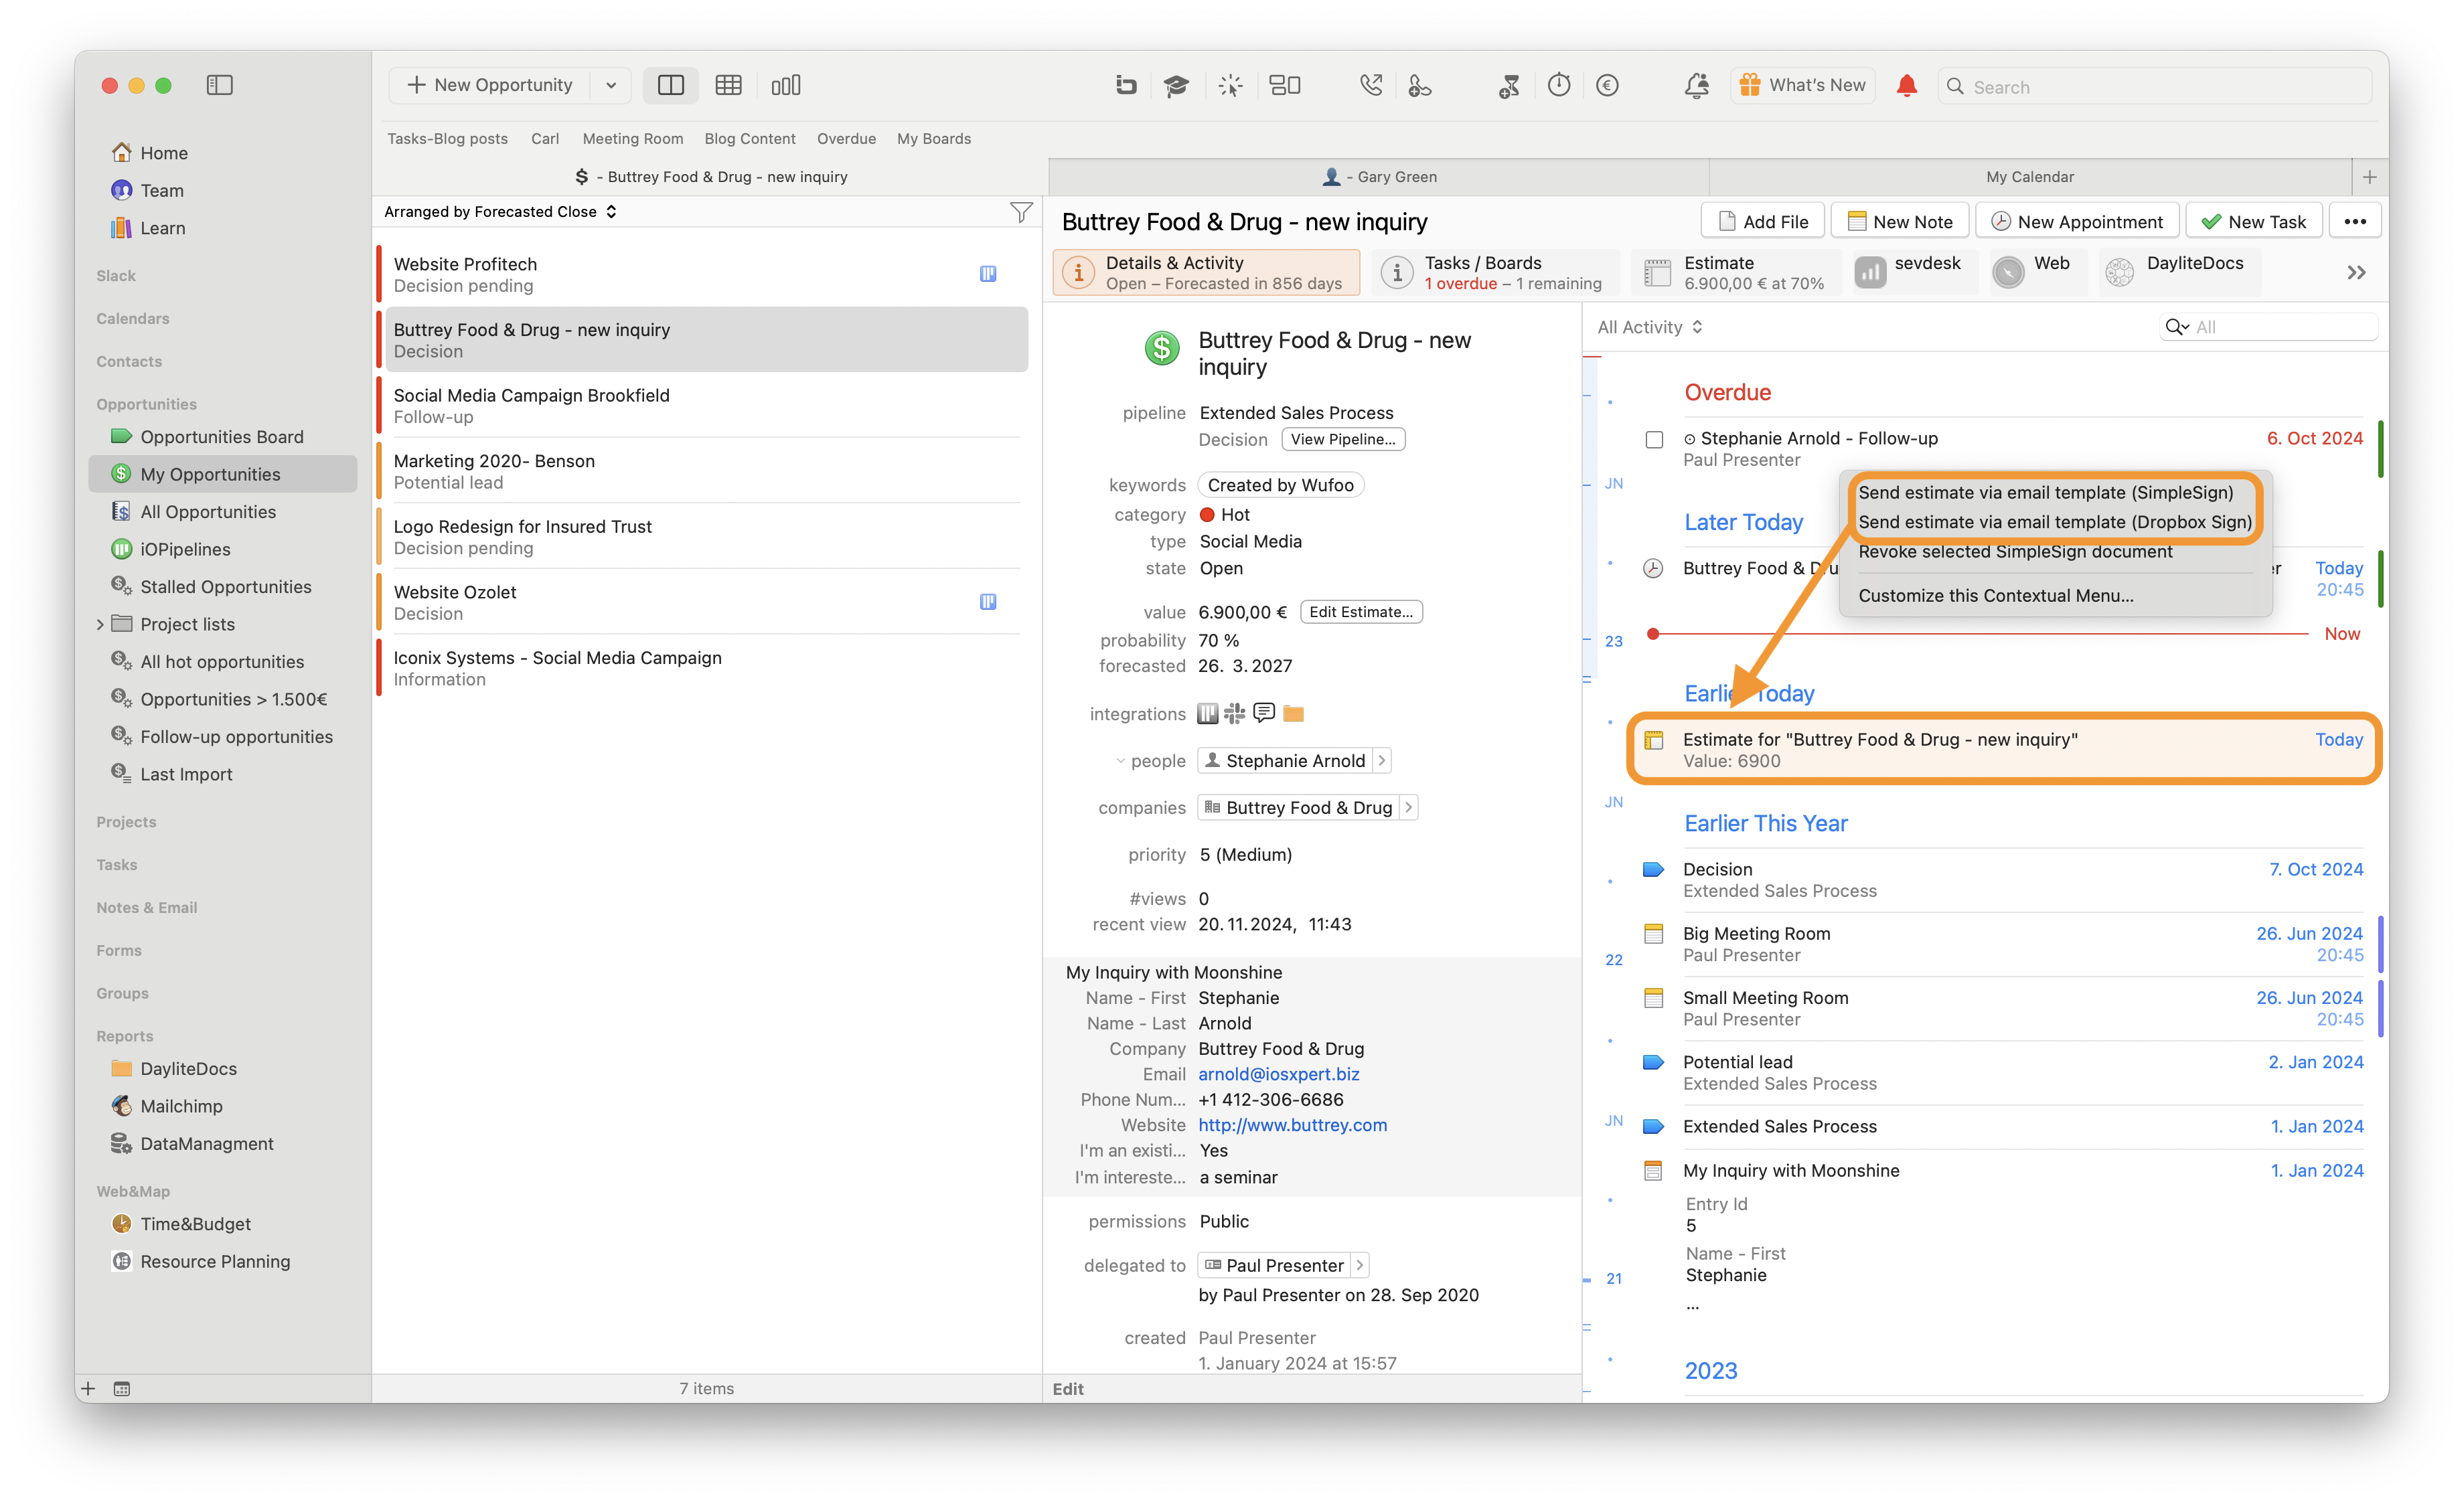Select Send estimate via Dropbox Sign template

[x=2055, y=521]
